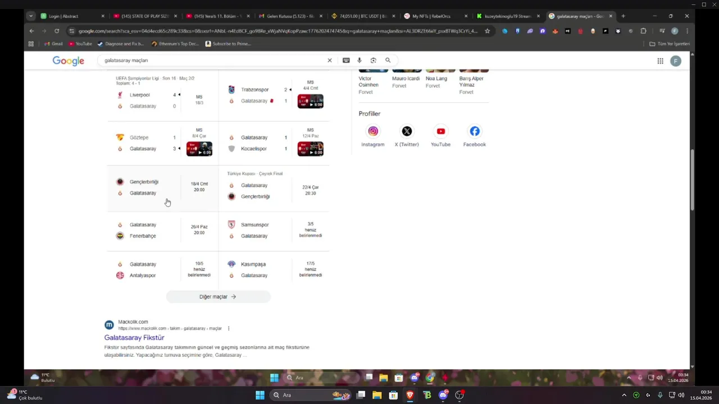Open the Tüm Yer İşaretleri folder
The height and width of the screenshot is (404, 719).
click(x=670, y=44)
